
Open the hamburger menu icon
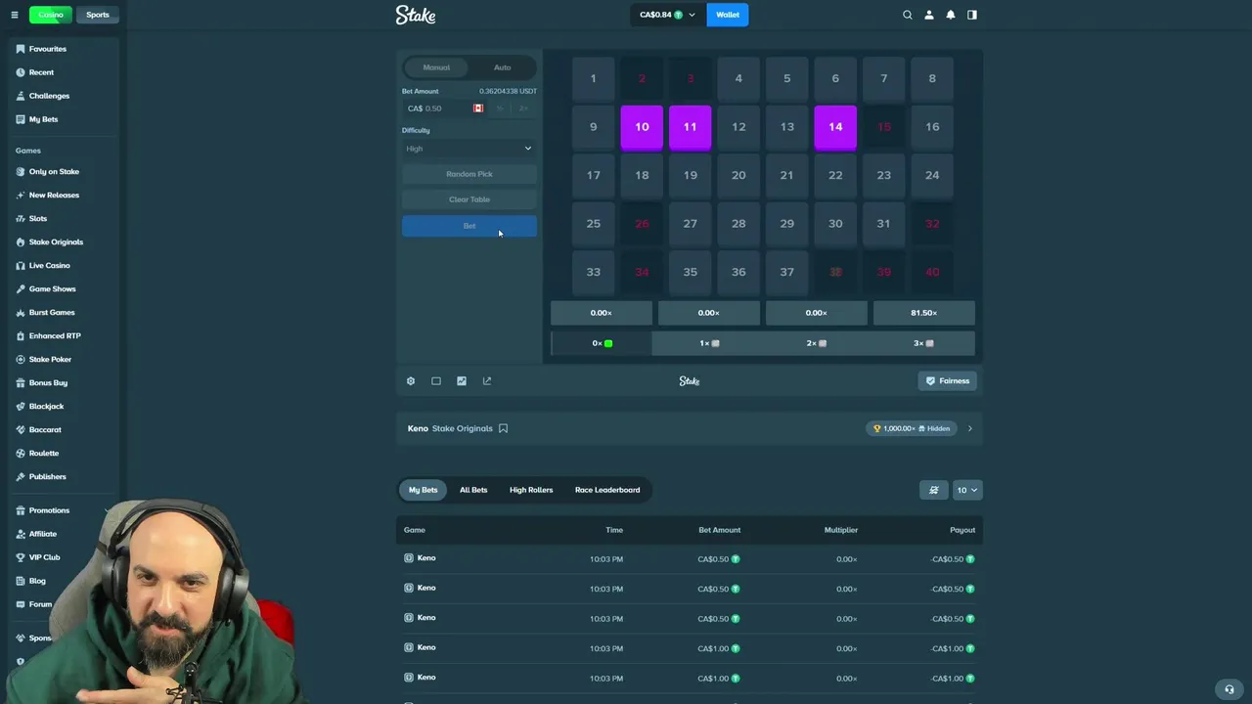pyautogui.click(x=15, y=15)
